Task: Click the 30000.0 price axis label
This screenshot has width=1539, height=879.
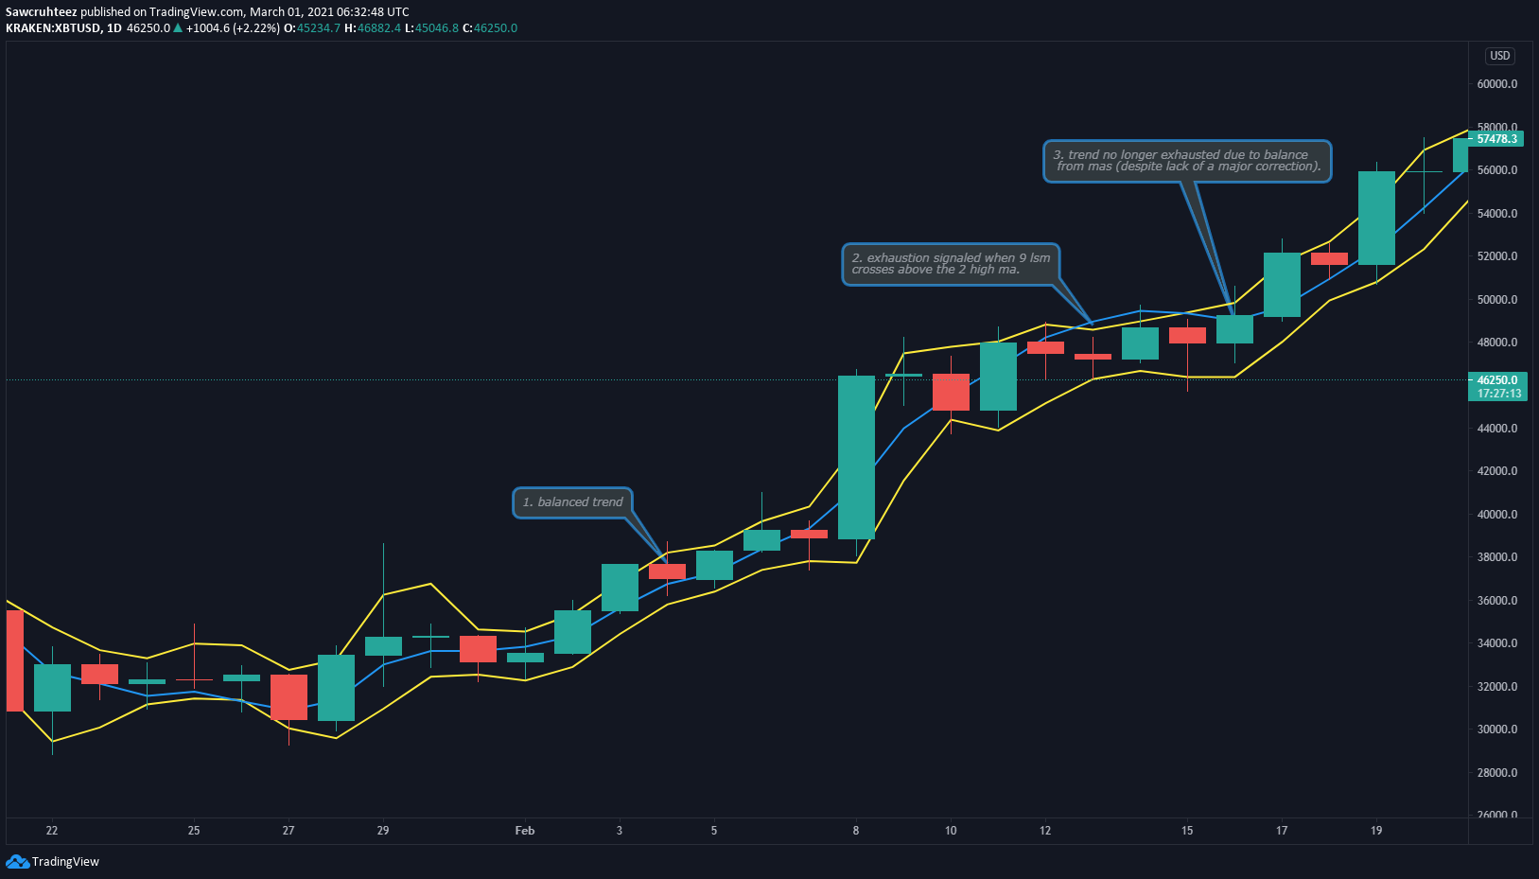Action: (x=1497, y=730)
